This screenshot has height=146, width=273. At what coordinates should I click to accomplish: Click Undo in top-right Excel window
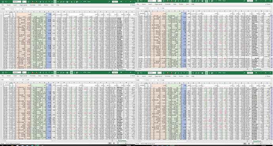pyautogui.click(x=141, y=1)
